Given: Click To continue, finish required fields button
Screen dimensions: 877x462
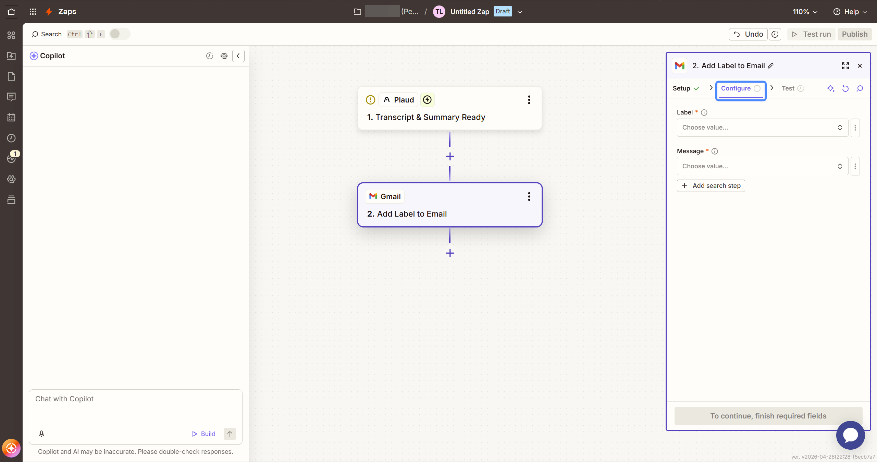Looking at the screenshot, I should pyautogui.click(x=768, y=416).
